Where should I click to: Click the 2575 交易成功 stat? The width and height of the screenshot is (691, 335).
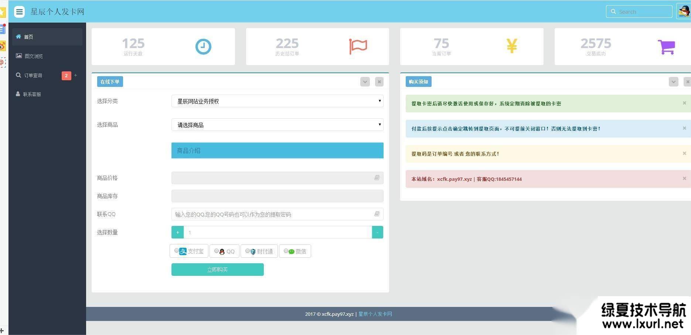click(x=596, y=47)
